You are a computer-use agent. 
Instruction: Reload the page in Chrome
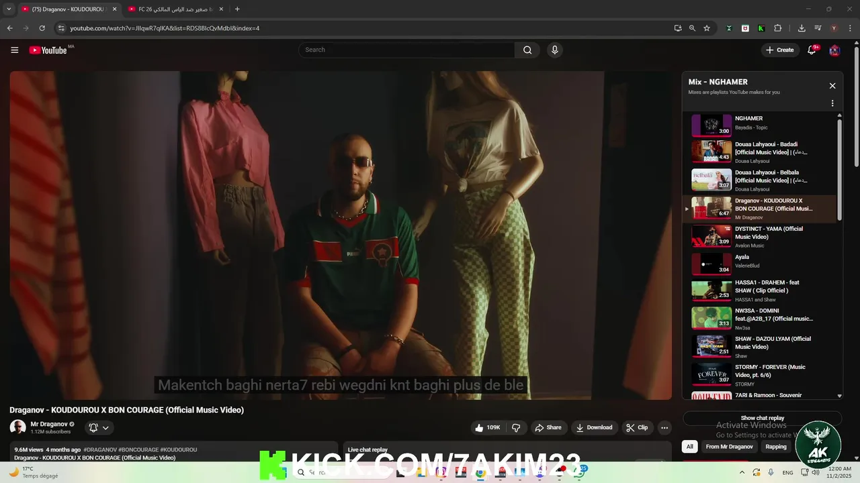pyautogui.click(x=42, y=28)
